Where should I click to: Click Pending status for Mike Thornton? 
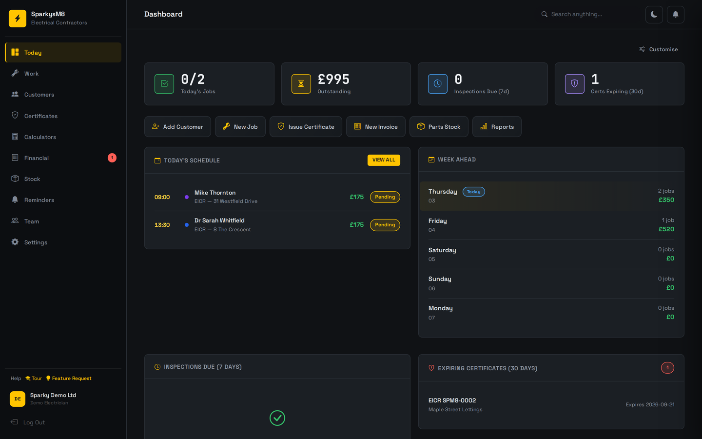(385, 197)
